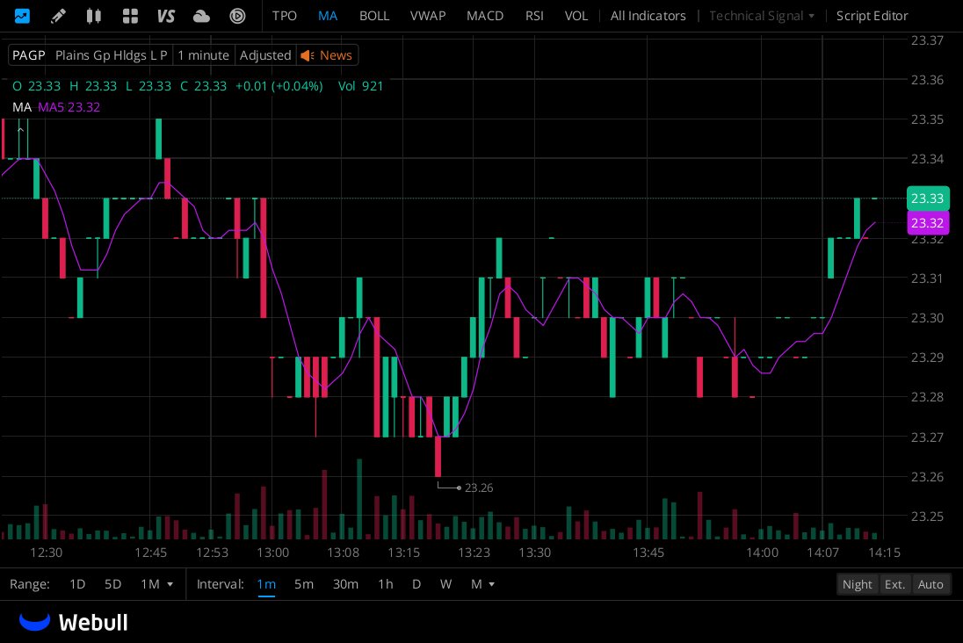The image size is (963, 643).
Task: Click the 12:30 time axis label
Action: (x=46, y=553)
